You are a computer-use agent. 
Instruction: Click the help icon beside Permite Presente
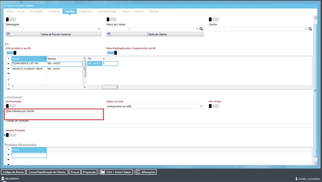(x=5, y=135)
